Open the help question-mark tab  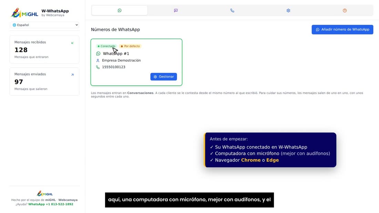(345, 11)
